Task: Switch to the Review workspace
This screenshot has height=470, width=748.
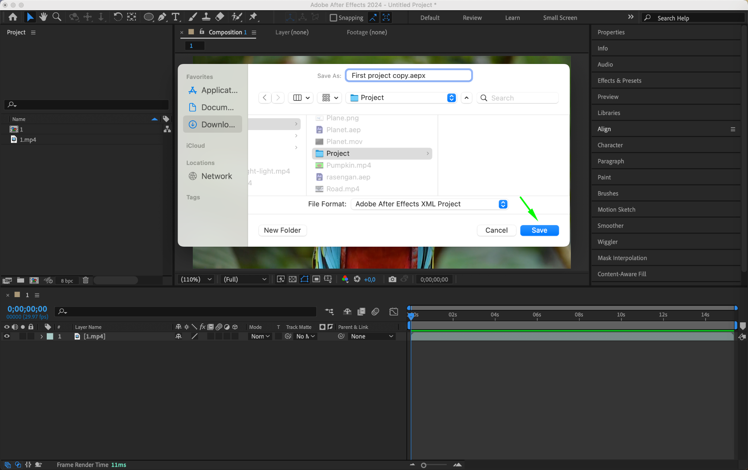Action: pos(472,18)
